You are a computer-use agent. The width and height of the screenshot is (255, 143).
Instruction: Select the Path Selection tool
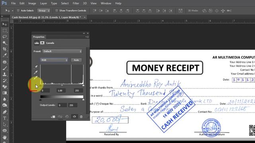[x=4, y=124]
